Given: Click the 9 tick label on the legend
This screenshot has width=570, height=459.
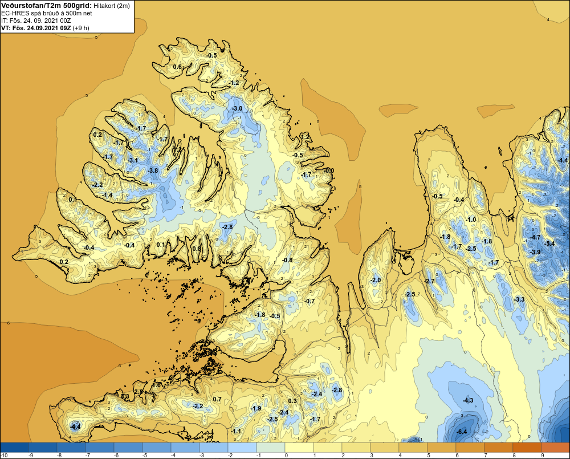Looking at the screenshot, I should point(543,456).
